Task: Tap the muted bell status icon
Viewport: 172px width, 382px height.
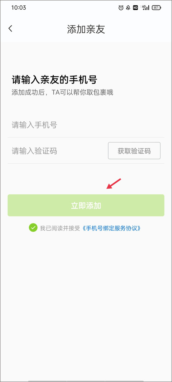Action: tap(128, 8)
